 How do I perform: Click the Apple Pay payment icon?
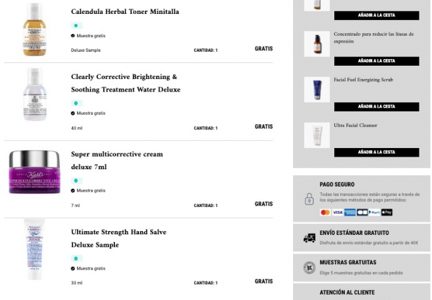[x=387, y=212]
